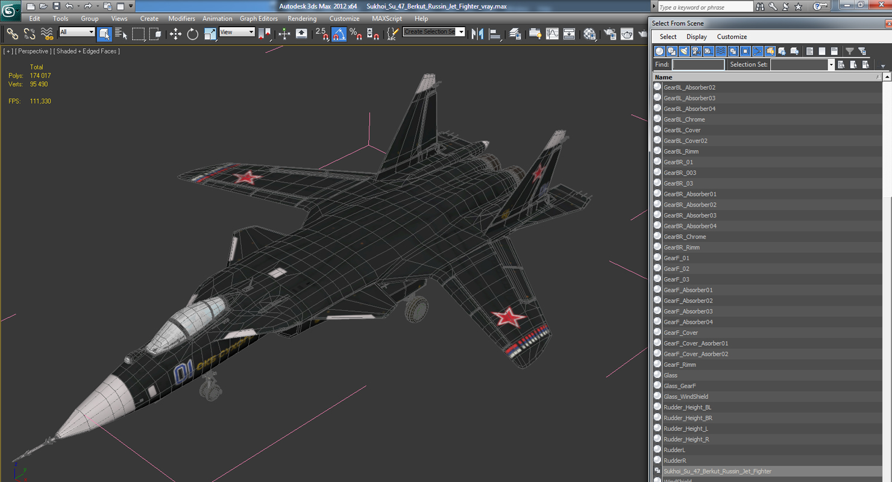Viewport: 892px width, 482px height.
Task: Click the Redo arrow icon
Action: [89, 6]
